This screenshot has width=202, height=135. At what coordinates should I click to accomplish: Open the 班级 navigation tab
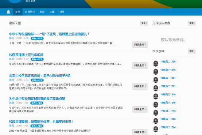(42, 12)
